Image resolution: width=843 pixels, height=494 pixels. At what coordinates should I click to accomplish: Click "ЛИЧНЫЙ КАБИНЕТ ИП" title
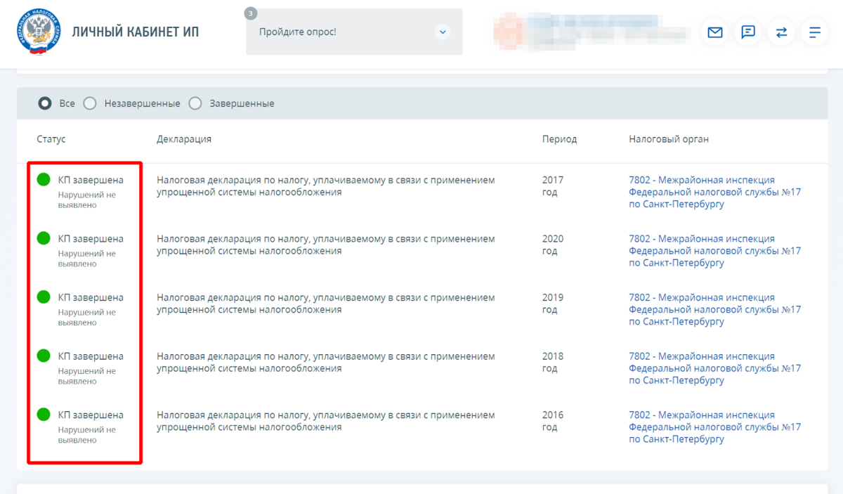tap(136, 32)
